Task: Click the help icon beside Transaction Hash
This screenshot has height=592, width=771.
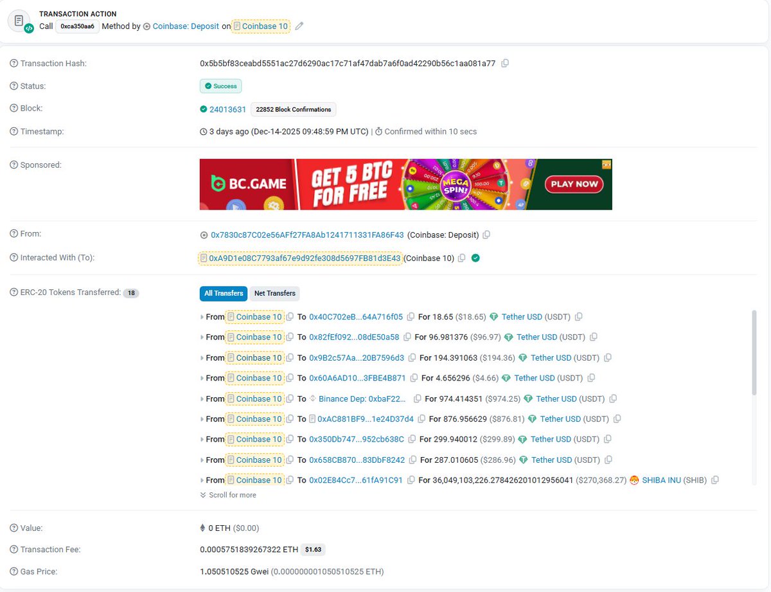Action: tap(14, 64)
